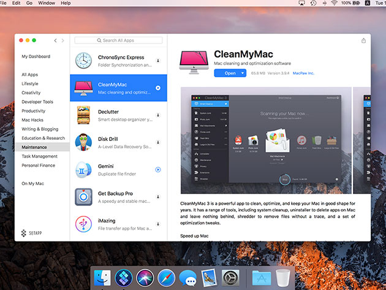Click the Search All Apps field
Viewport: 386px width, 290px height.
coord(118,40)
